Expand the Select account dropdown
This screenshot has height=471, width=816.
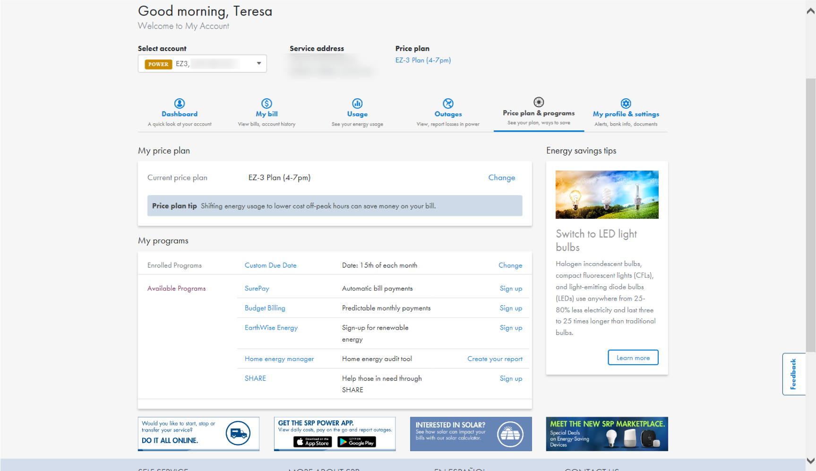(x=258, y=63)
